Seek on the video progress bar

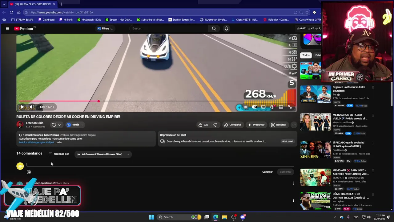[x=156, y=101]
